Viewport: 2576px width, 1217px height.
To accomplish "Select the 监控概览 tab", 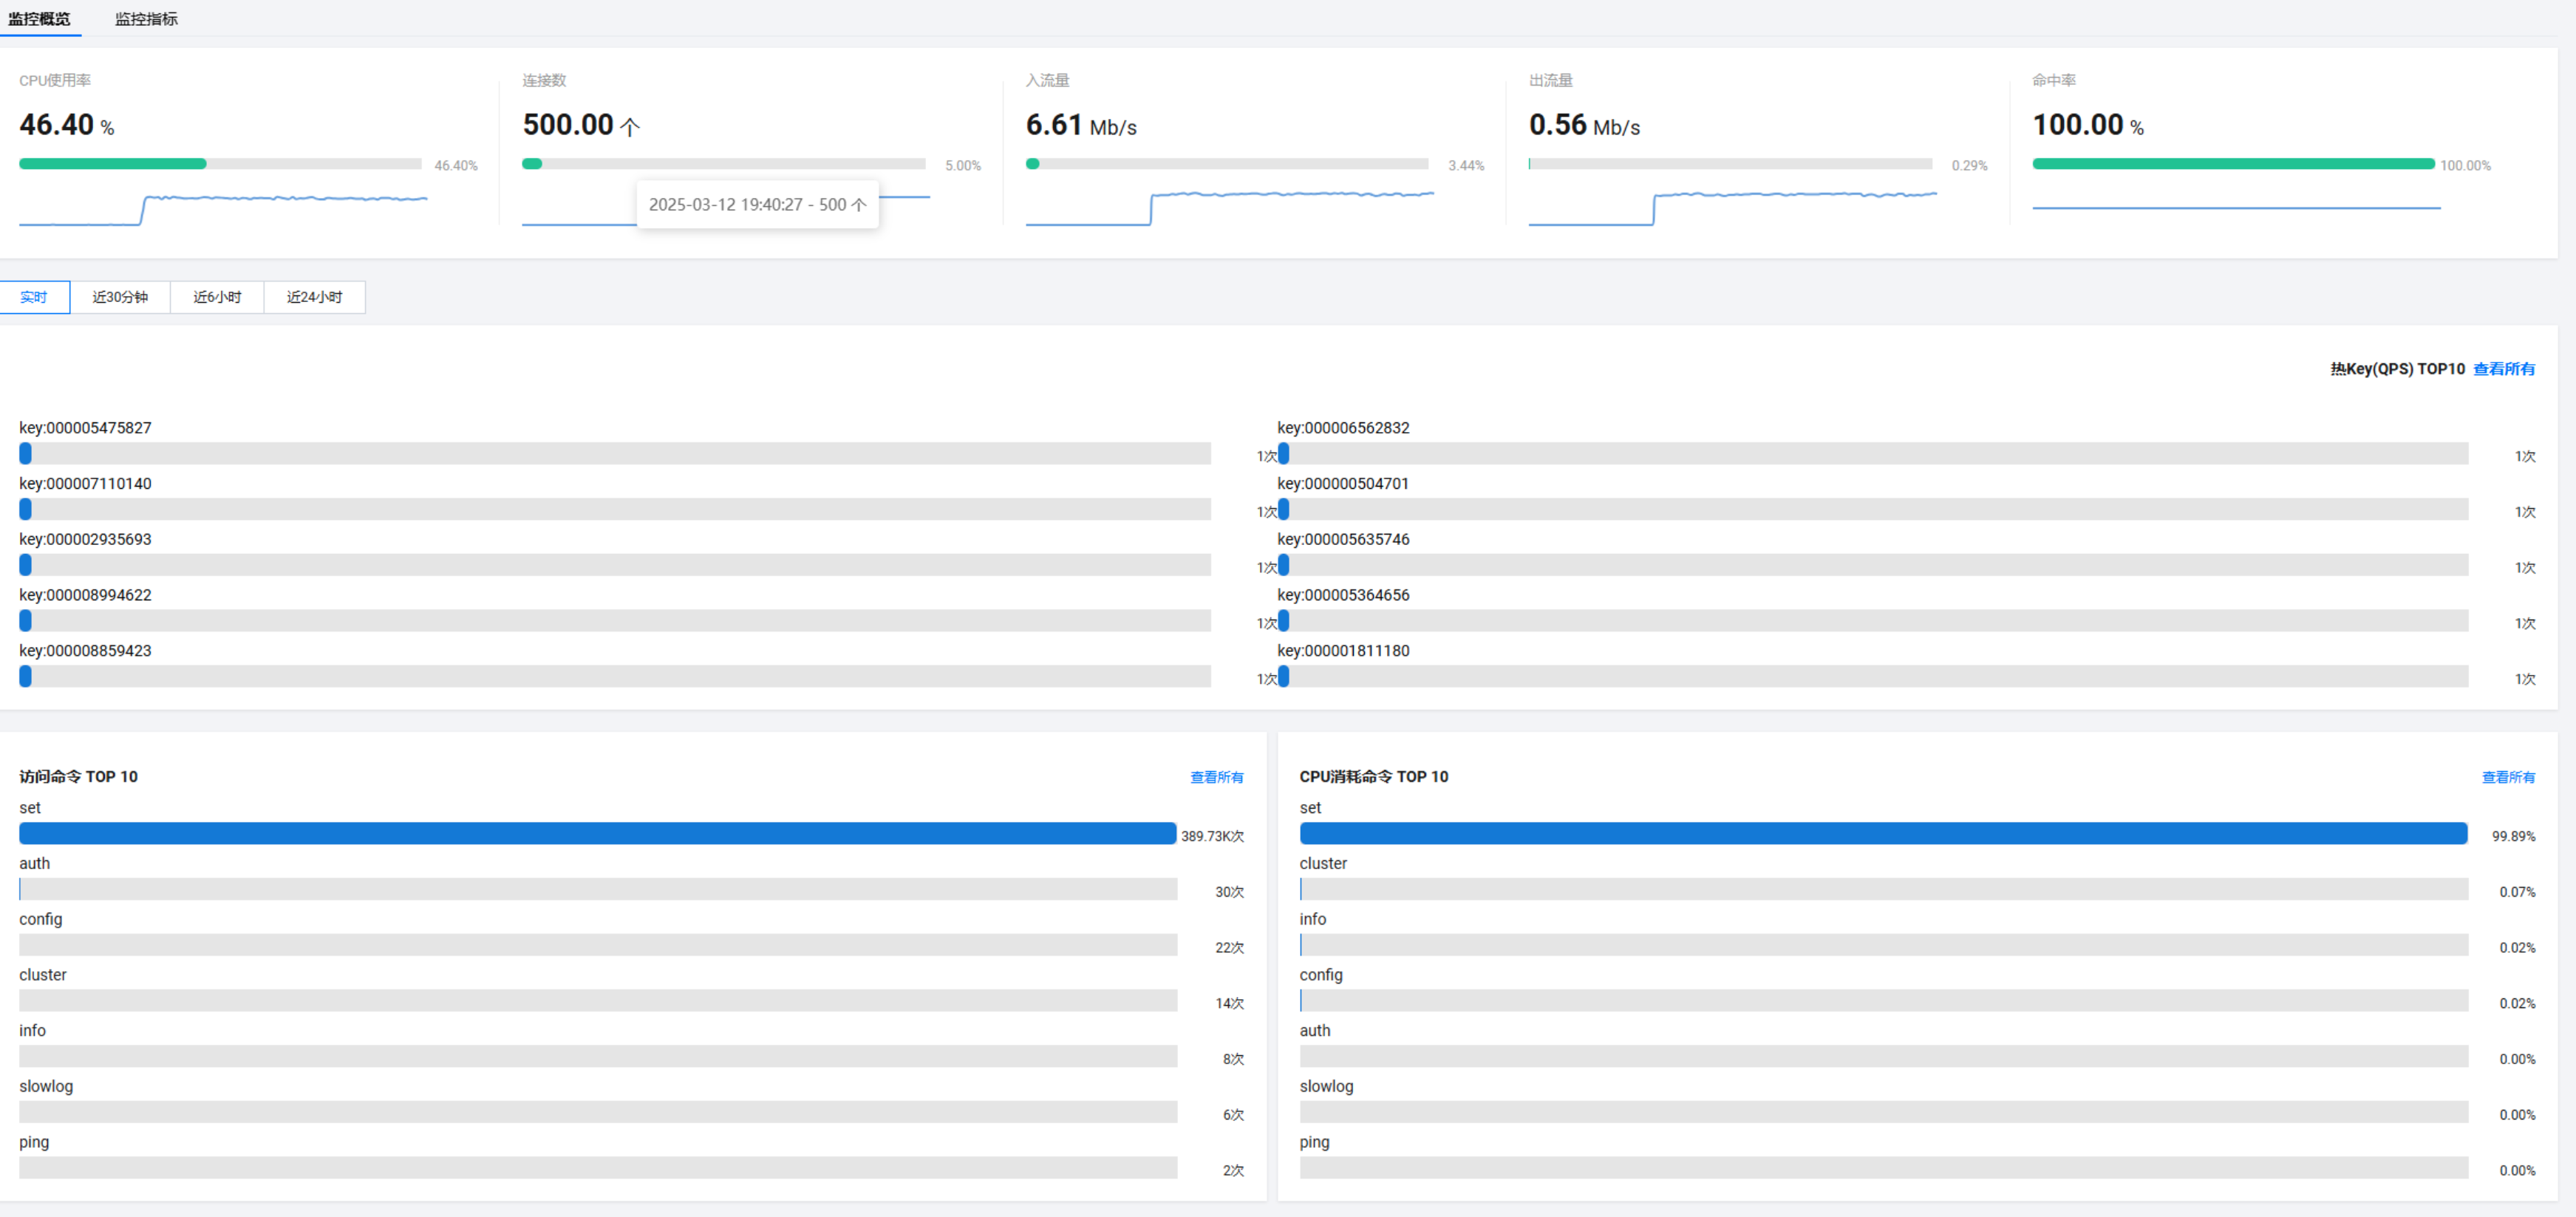I will (x=40, y=19).
